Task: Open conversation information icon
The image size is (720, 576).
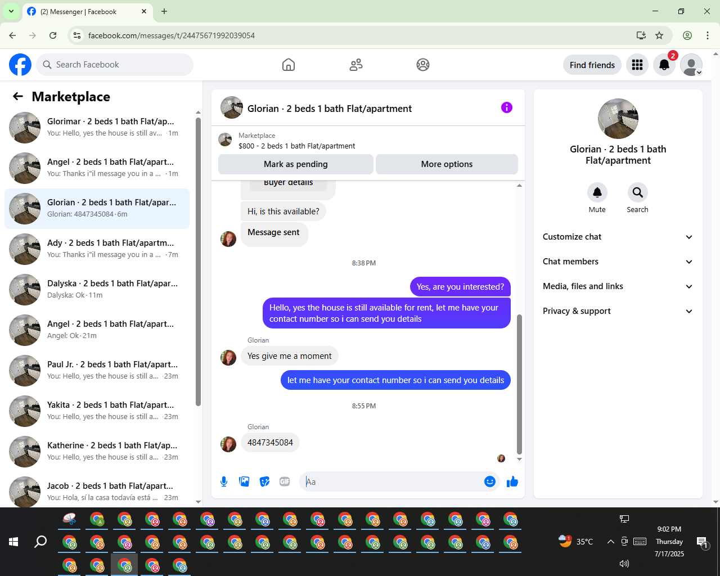Action: coord(507,107)
